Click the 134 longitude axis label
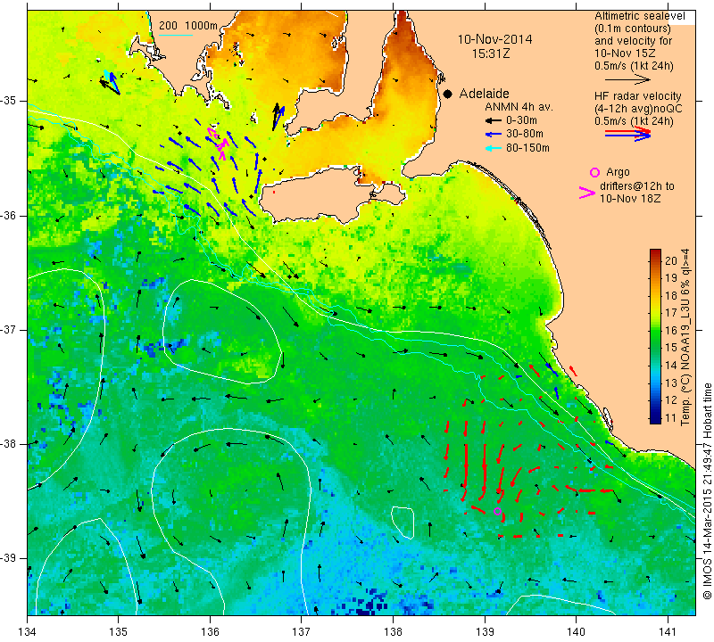The height and width of the screenshot is (642, 714). pos(28,631)
